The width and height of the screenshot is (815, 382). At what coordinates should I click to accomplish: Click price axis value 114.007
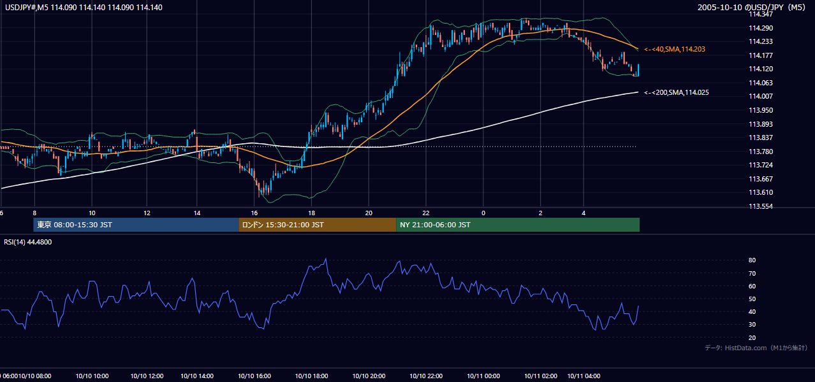762,96
